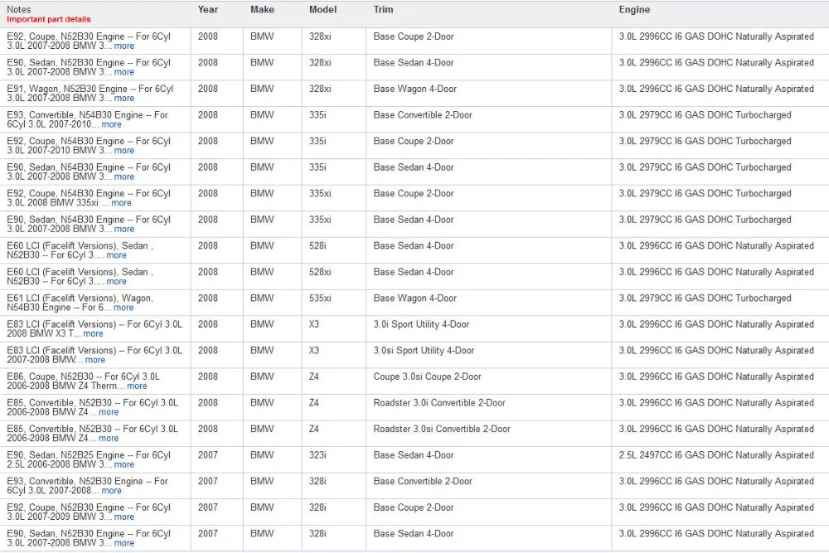This screenshot has width=829, height=553.
Task: Click the 'Trim' column header
Action: click(x=383, y=9)
